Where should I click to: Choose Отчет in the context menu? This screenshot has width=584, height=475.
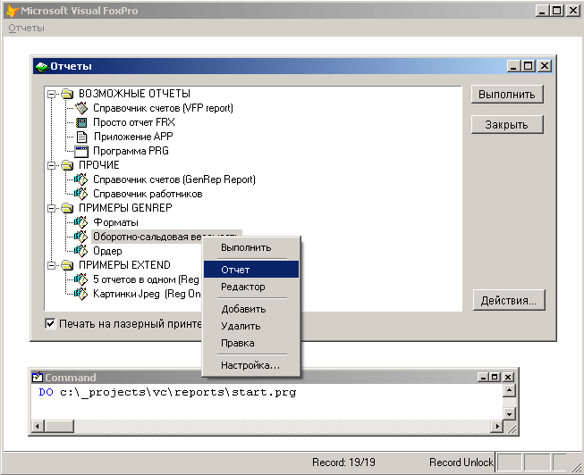click(x=251, y=270)
